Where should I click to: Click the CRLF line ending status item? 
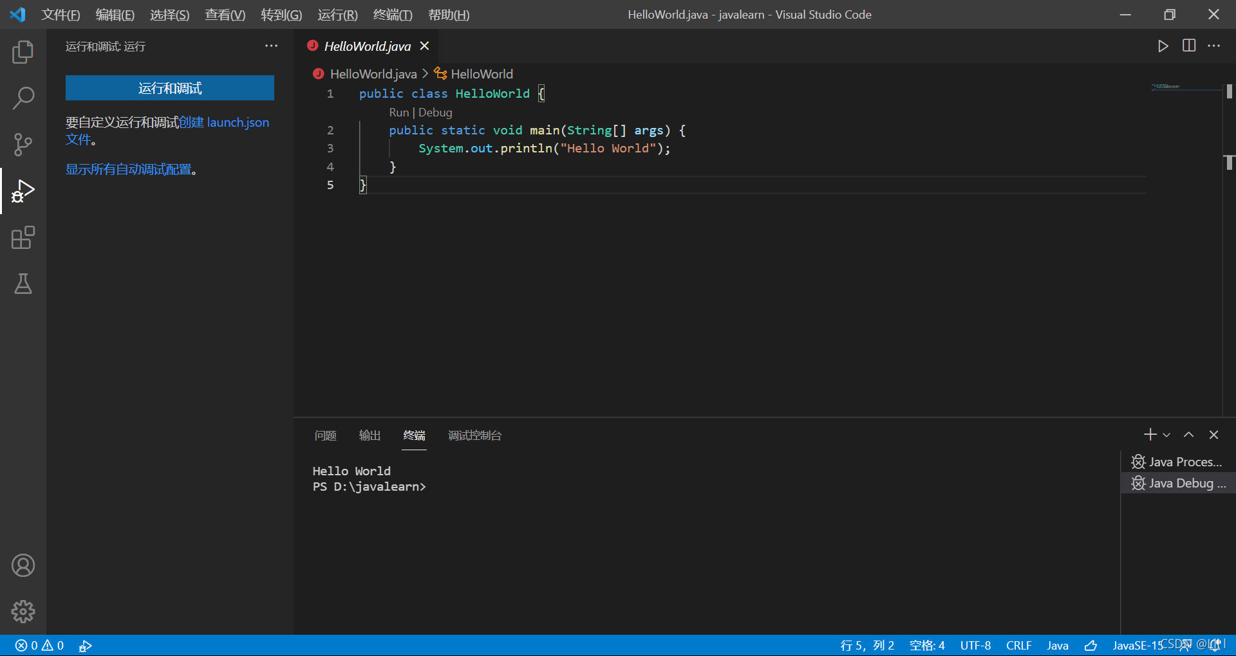point(1018,646)
